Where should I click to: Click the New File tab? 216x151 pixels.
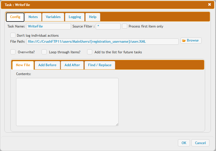pos(23,65)
